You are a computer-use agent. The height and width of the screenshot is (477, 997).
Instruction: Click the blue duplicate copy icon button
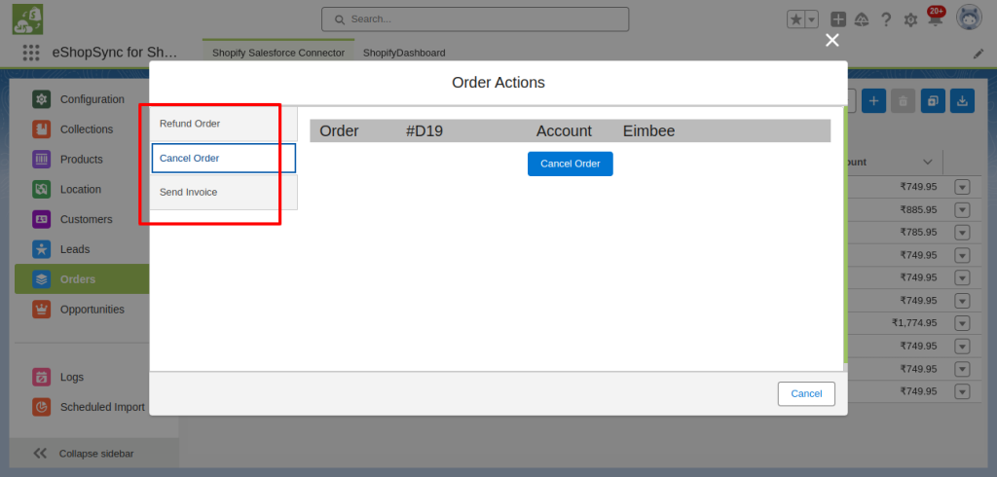click(x=933, y=101)
